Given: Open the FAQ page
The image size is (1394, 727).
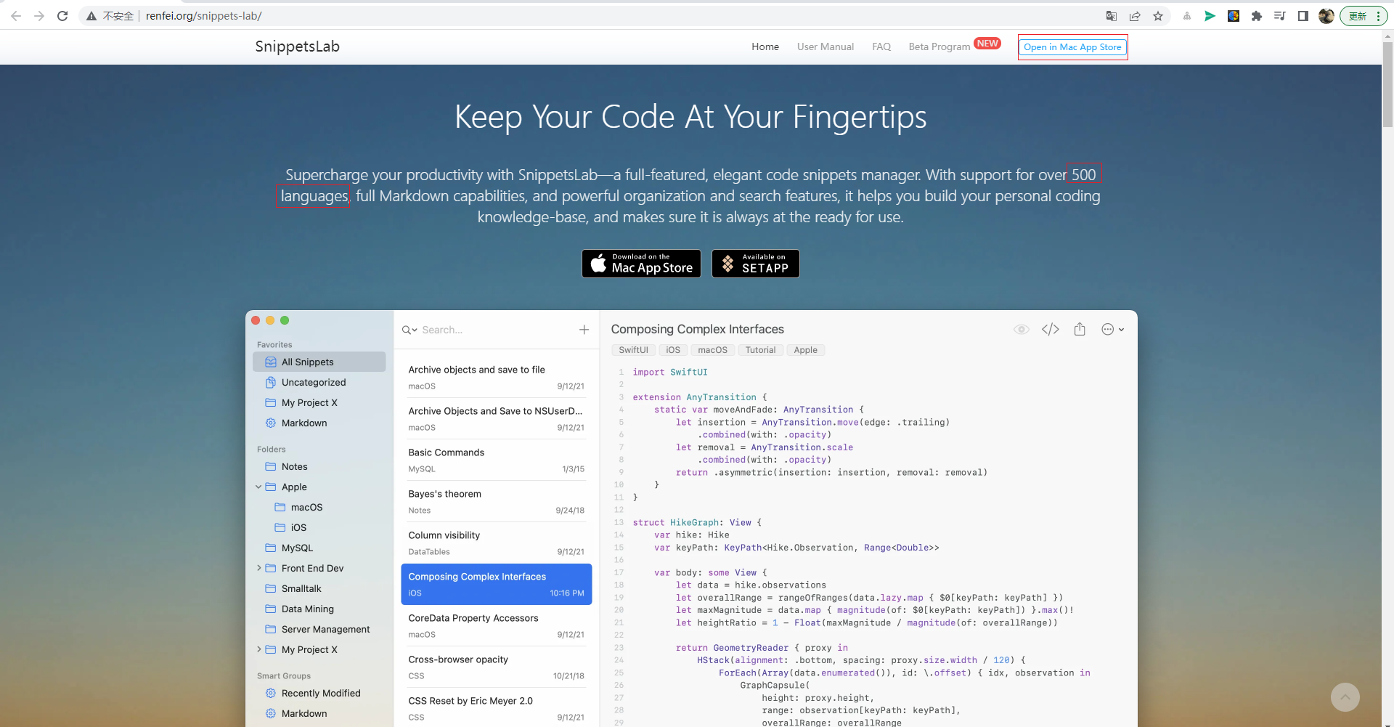Looking at the screenshot, I should click(881, 46).
